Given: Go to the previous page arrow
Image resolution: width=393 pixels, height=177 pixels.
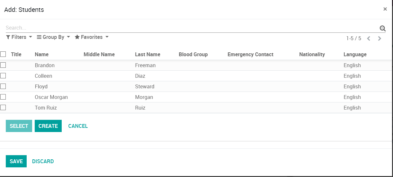Looking at the screenshot, I should pos(369,39).
